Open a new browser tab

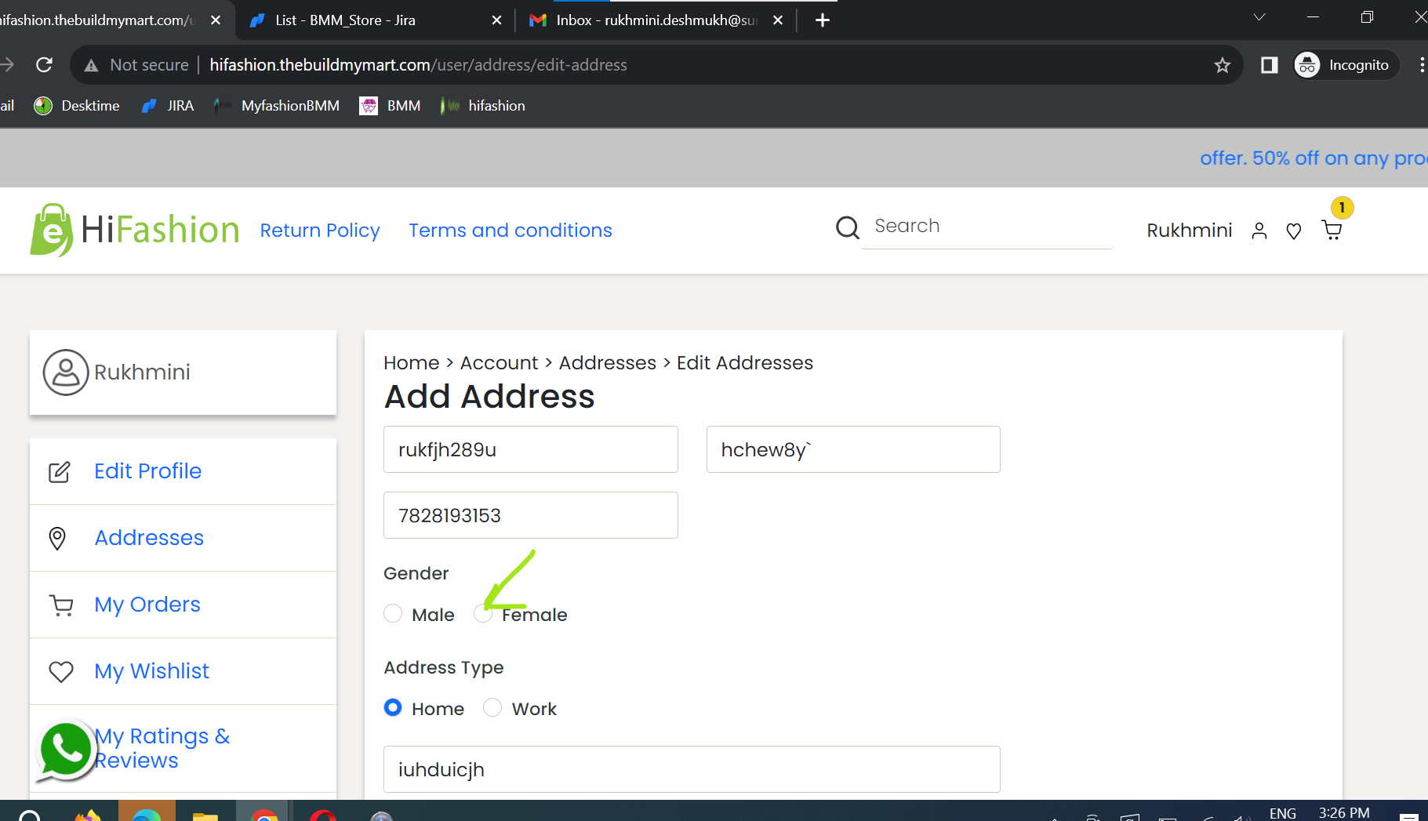(x=822, y=20)
